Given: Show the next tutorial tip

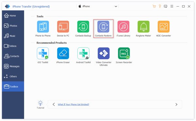Looking at the screenshot, I should (x=176, y=104).
